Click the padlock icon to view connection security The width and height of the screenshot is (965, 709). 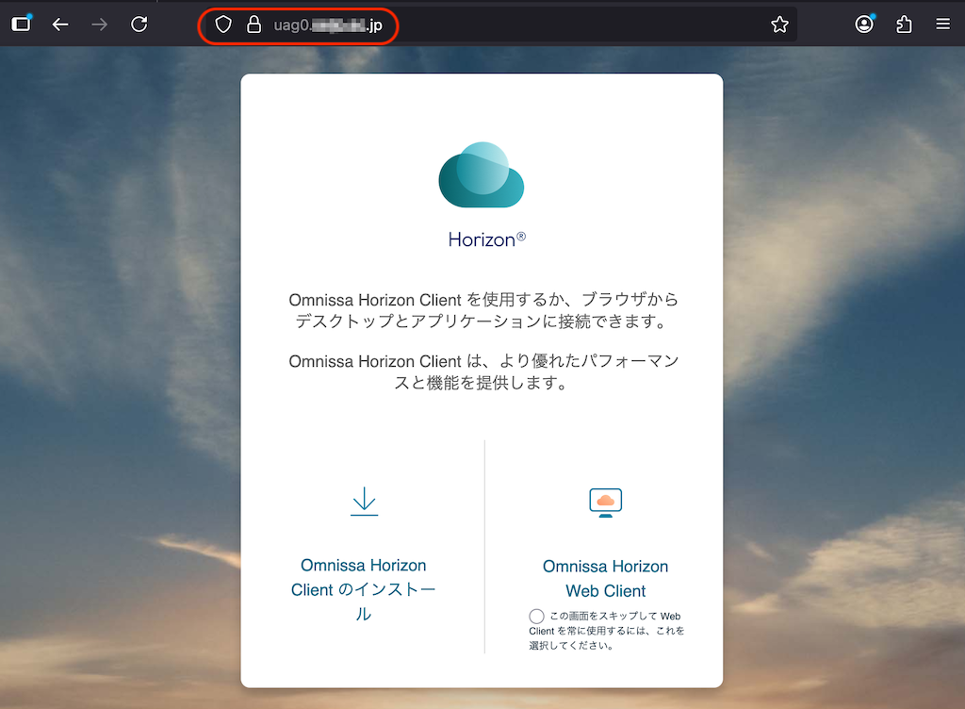pos(254,25)
